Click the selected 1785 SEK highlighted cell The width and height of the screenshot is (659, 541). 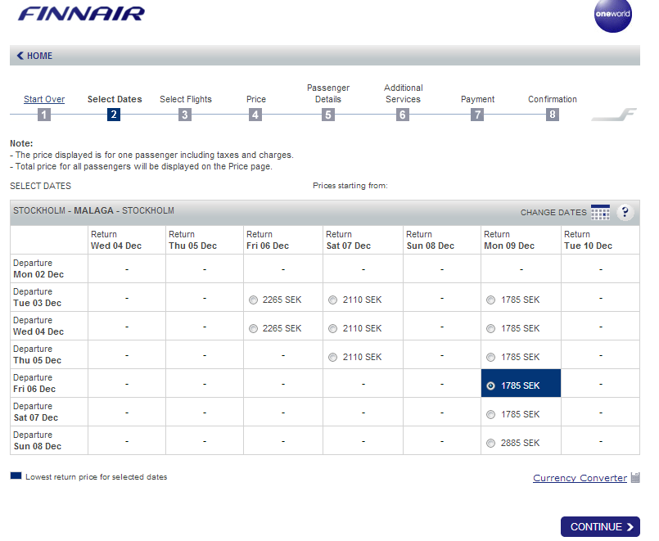click(521, 385)
